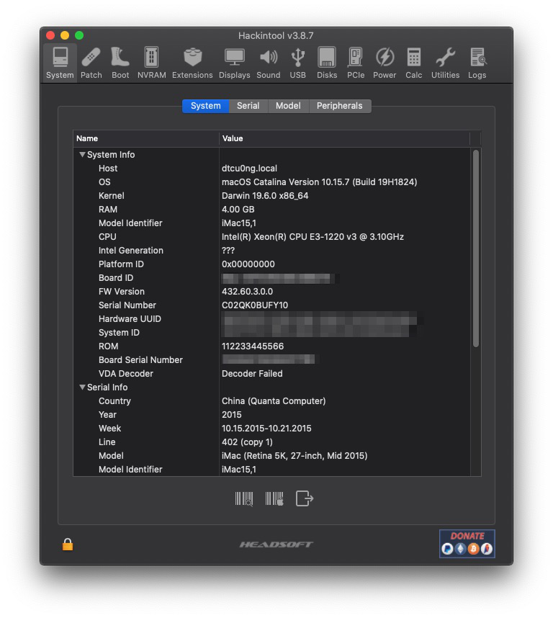Open the System toolbar section
The image size is (553, 618).
[x=60, y=63]
